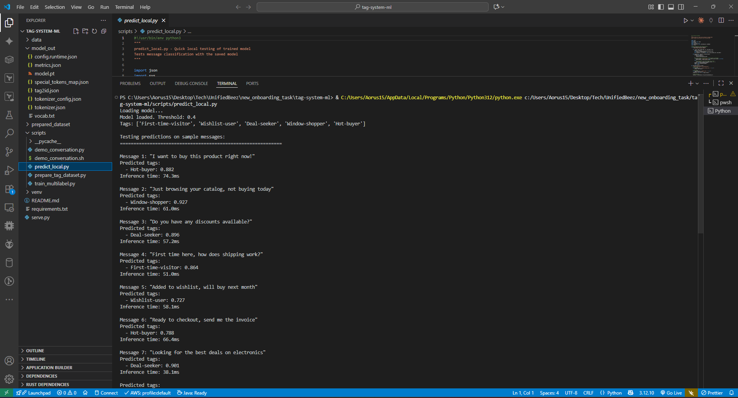Open the run configuration dropdown arrow
The width and height of the screenshot is (738, 398).
(x=691, y=20)
